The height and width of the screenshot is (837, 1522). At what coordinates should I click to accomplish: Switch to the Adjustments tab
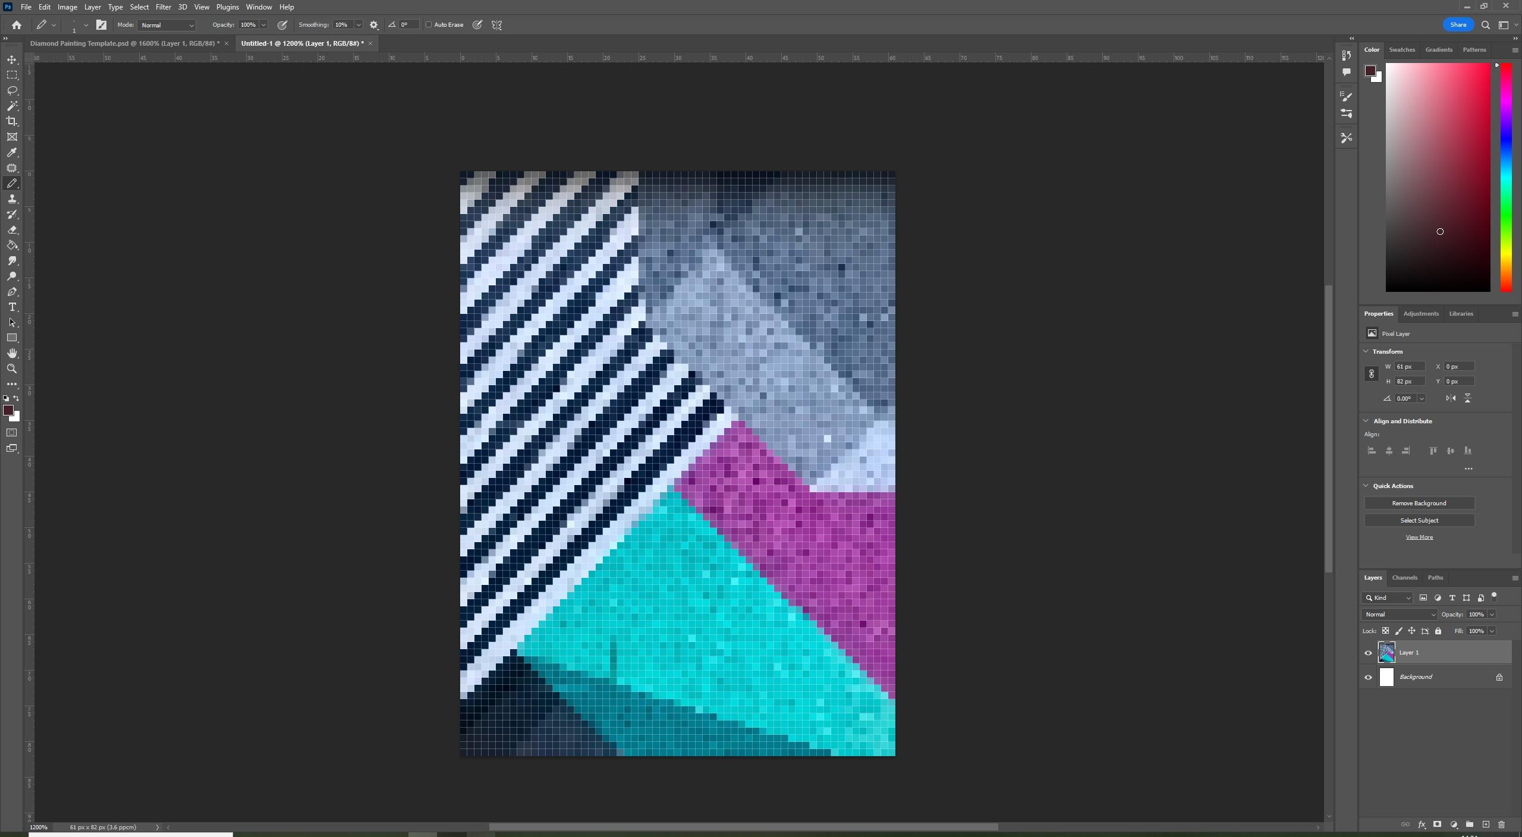pos(1421,314)
